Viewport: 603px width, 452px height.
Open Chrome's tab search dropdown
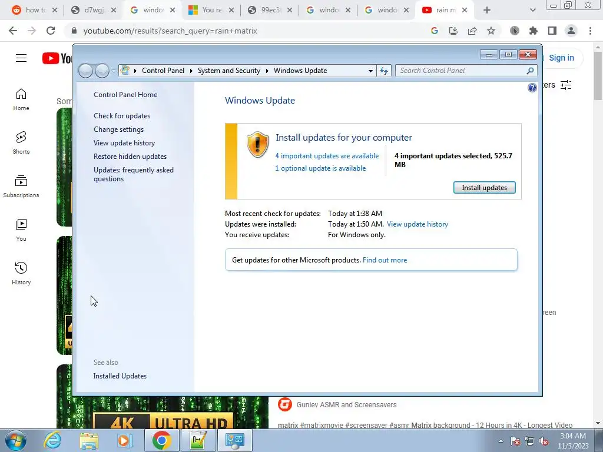(532, 11)
